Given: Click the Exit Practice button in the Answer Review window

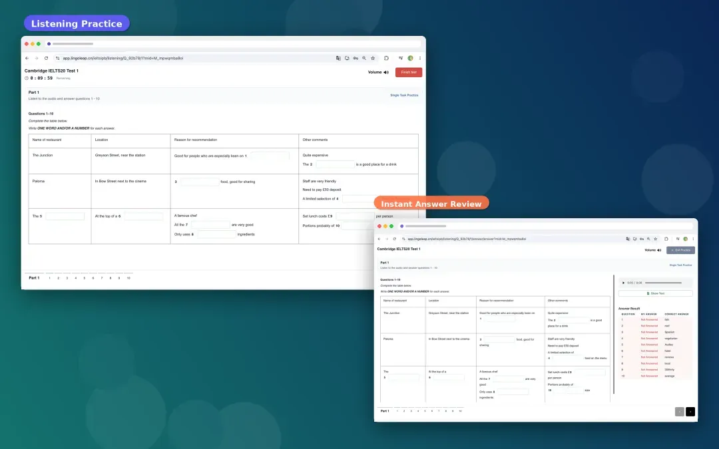Looking at the screenshot, I should point(680,250).
